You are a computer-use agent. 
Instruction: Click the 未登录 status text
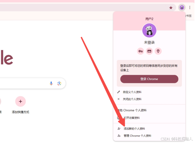(x=149, y=43)
